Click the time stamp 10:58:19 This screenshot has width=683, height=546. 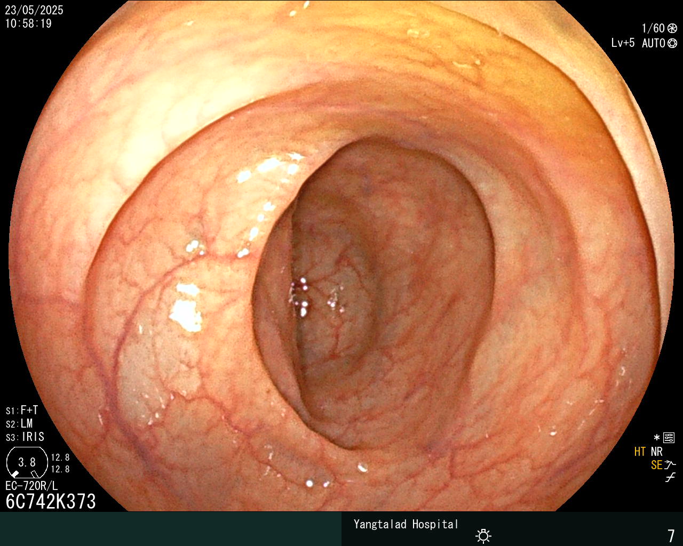[28, 23]
